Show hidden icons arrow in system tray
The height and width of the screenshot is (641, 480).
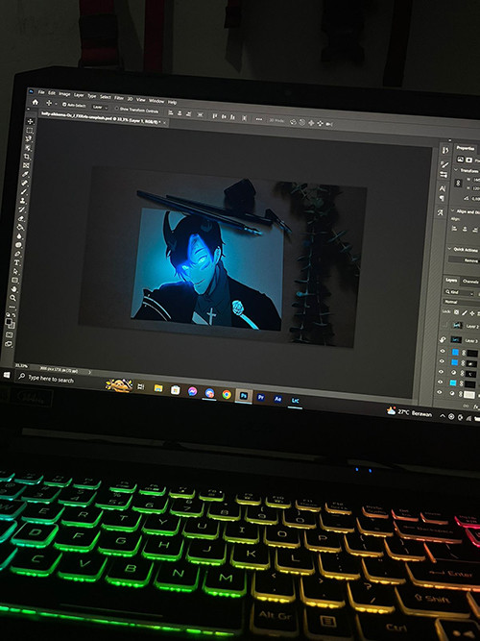442,416
